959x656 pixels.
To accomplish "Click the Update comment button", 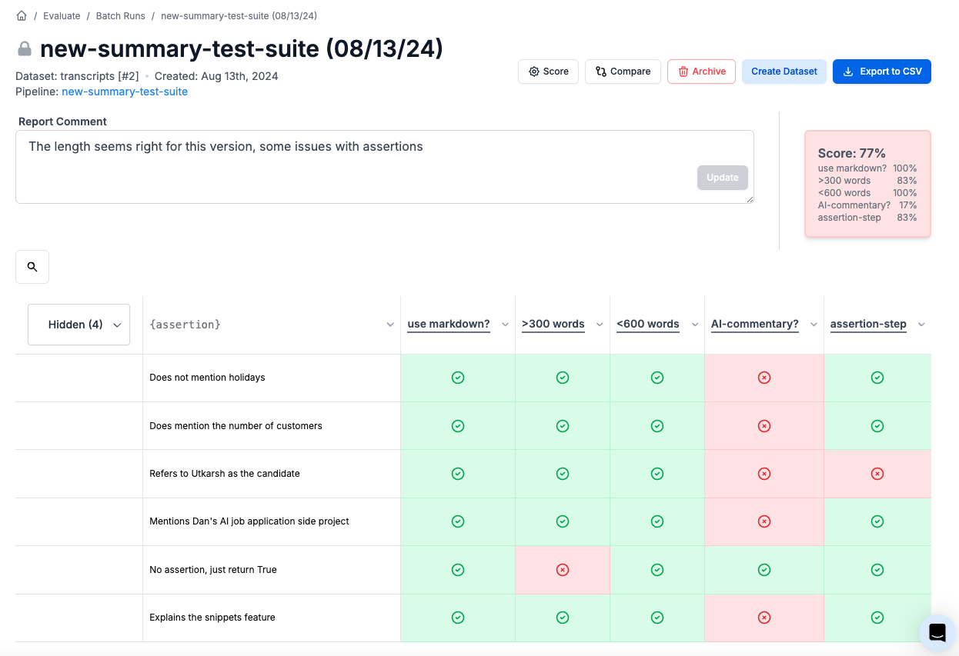I will [x=723, y=178].
